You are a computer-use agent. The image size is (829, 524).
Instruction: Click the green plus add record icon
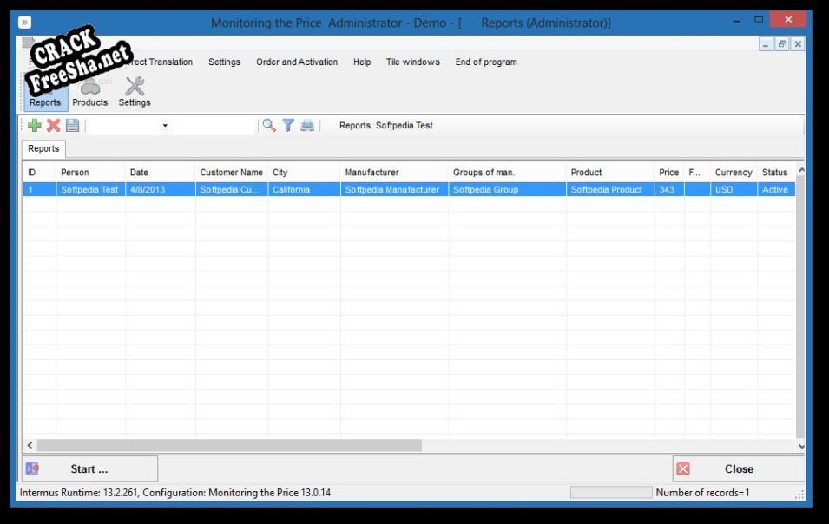[x=35, y=126]
